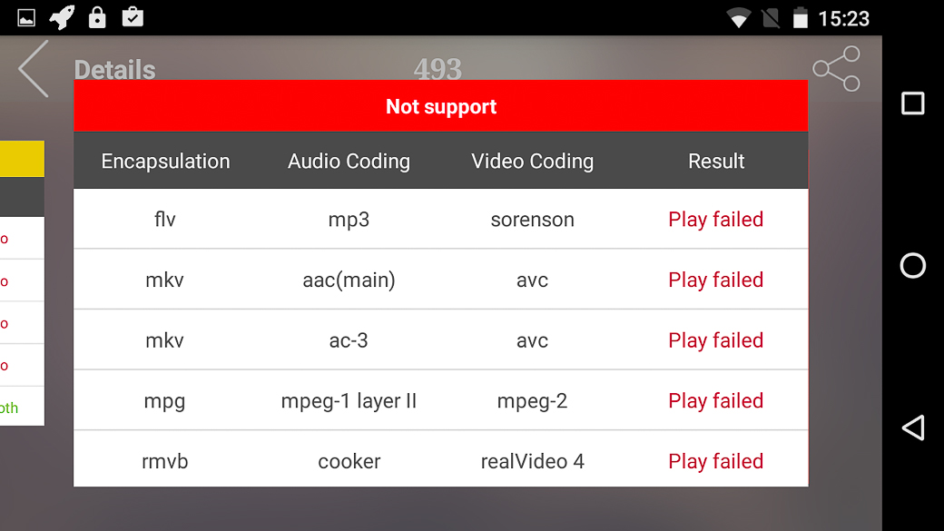Tap the Android home circle button
Image resolution: width=944 pixels, height=531 pixels.
(913, 265)
